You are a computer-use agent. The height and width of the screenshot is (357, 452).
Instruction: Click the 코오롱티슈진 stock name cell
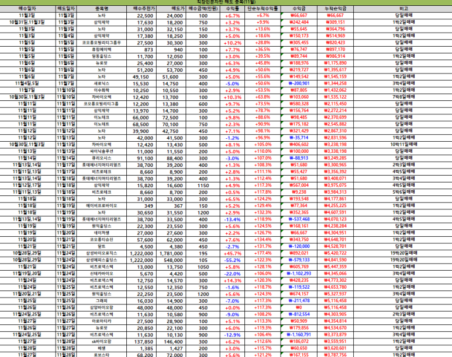click(102, 240)
